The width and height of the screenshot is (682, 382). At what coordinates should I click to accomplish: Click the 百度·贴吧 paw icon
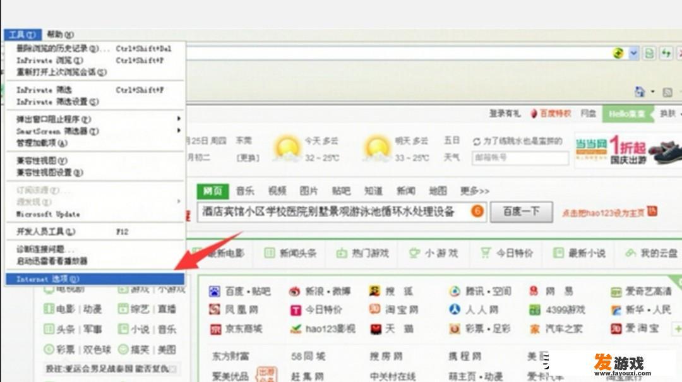[215, 291]
